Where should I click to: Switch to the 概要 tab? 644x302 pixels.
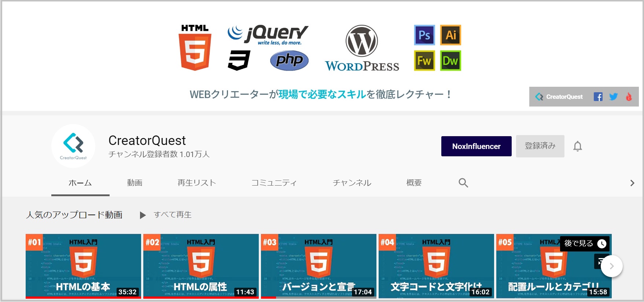point(414,183)
